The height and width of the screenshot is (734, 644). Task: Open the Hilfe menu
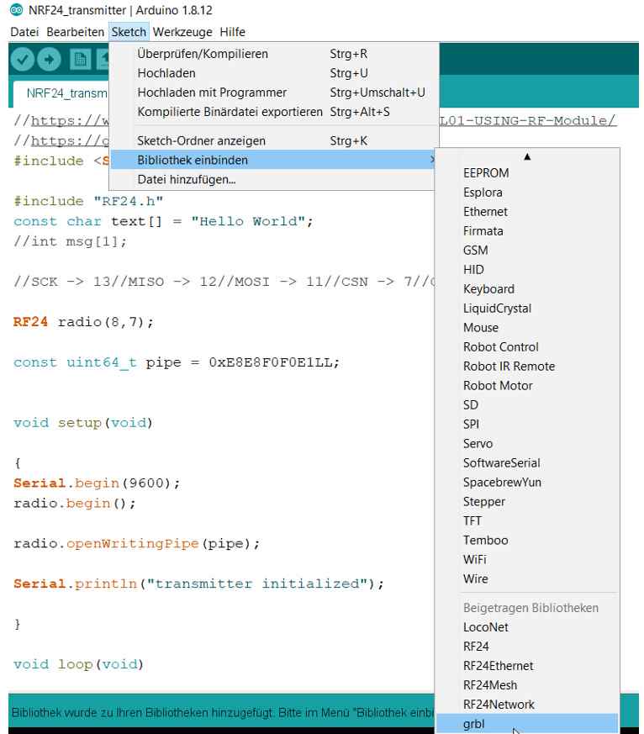click(x=232, y=32)
